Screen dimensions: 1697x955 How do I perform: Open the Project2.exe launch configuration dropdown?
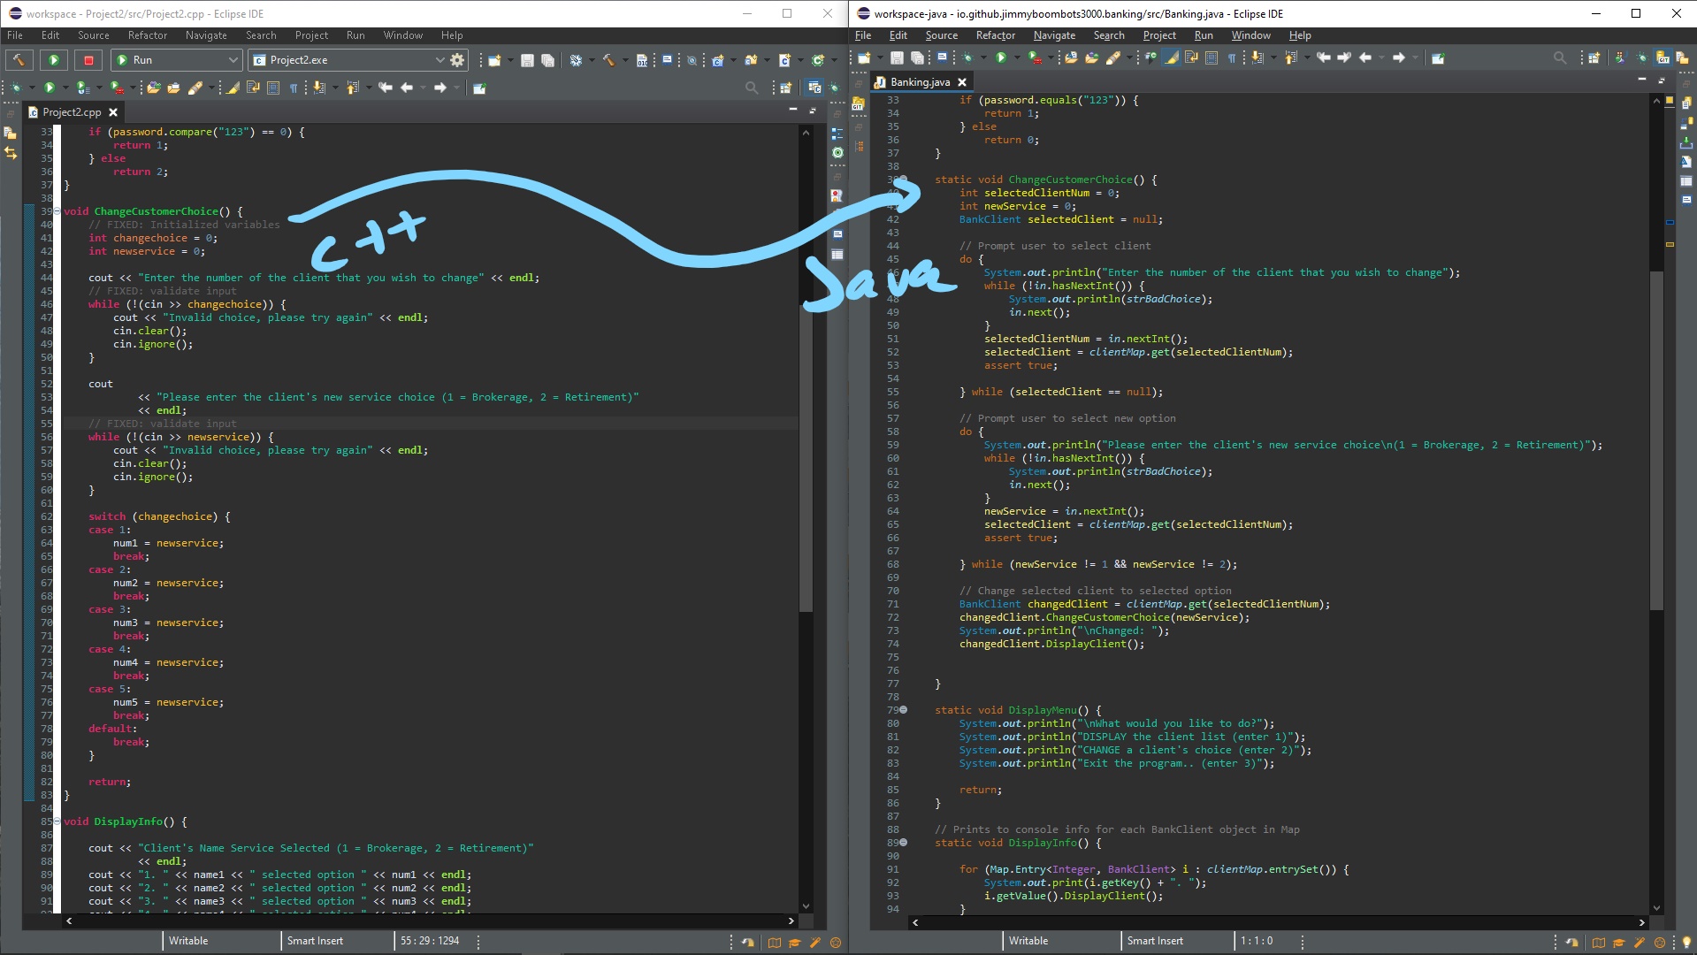point(440,60)
